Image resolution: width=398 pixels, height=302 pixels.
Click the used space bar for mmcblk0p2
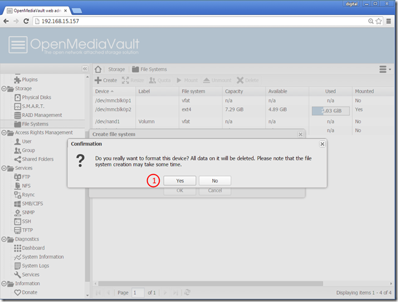[x=331, y=111]
